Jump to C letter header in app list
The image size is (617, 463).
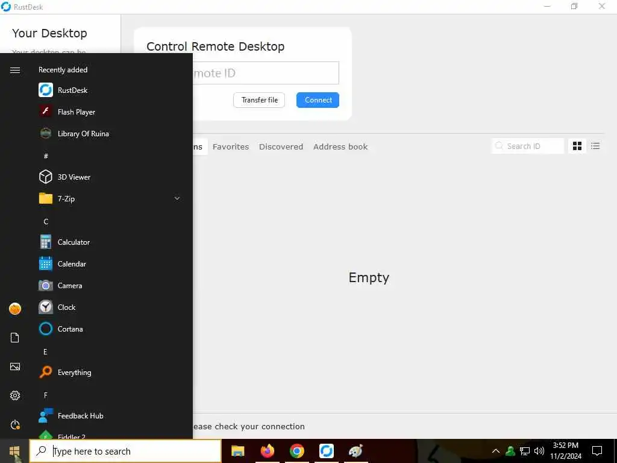point(46,221)
